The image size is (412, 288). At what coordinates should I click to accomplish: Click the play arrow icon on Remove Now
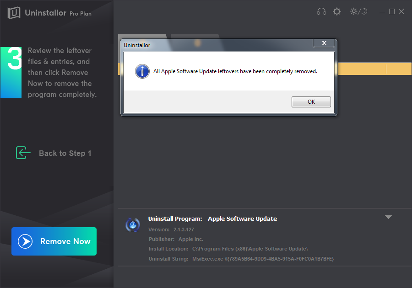pyautogui.click(x=25, y=241)
